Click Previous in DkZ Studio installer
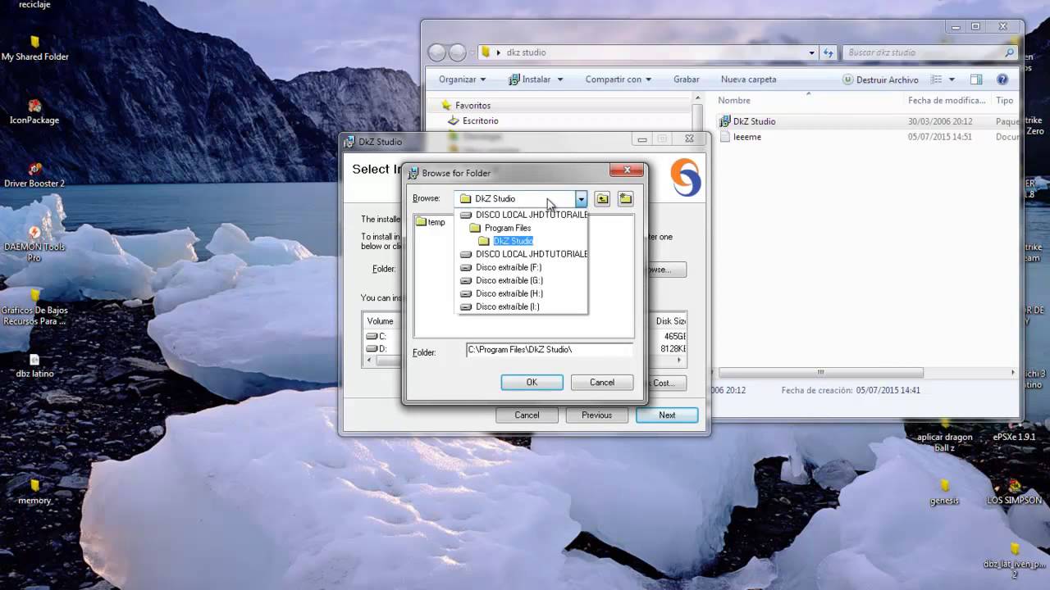 tap(596, 415)
